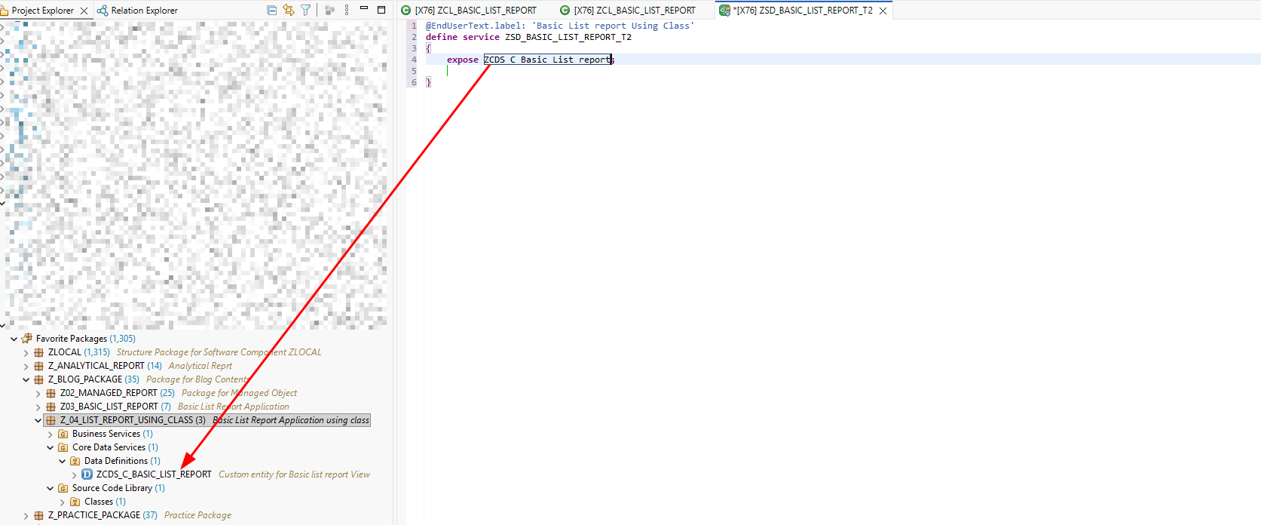Image resolution: width=1261 pixels, height=525 pixels.
Task: Click the Business Services folder icon
Action: (x=63, y=434)
